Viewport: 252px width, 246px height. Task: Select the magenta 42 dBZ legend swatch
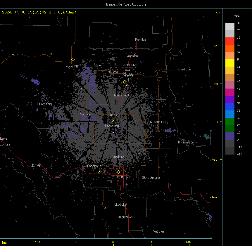click(230, 92)
